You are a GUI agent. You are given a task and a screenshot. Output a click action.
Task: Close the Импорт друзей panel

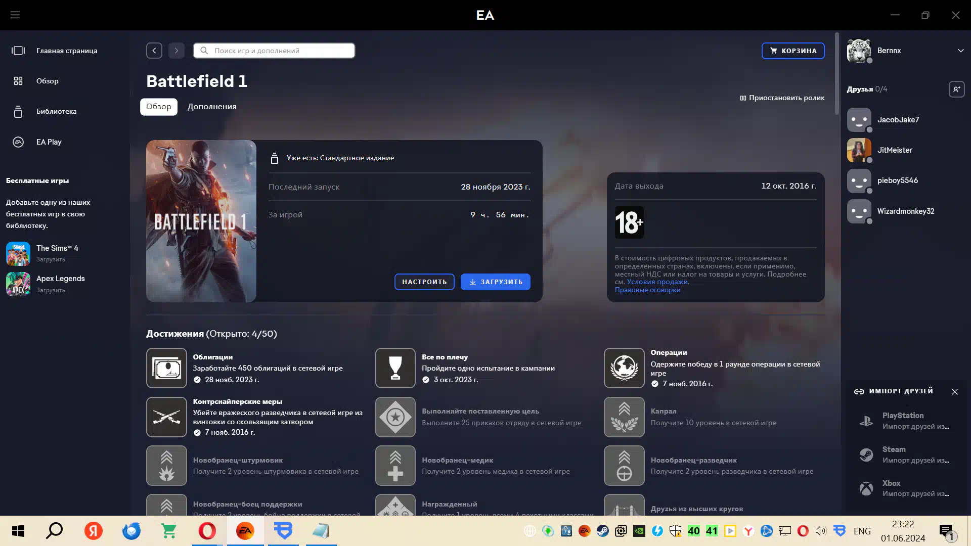coord(955,392)
